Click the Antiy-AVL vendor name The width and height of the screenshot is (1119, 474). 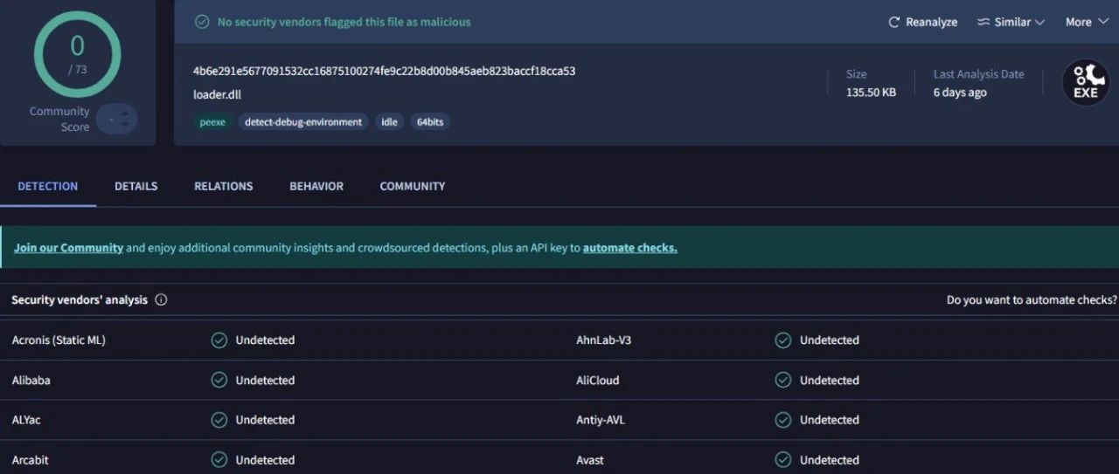click(601, 420)
